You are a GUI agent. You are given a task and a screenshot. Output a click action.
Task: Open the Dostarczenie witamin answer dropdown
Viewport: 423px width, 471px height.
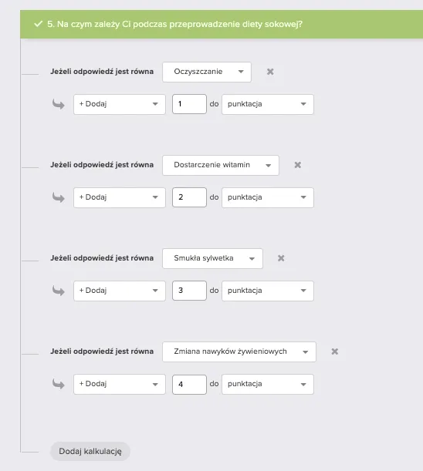click(221, 165)
